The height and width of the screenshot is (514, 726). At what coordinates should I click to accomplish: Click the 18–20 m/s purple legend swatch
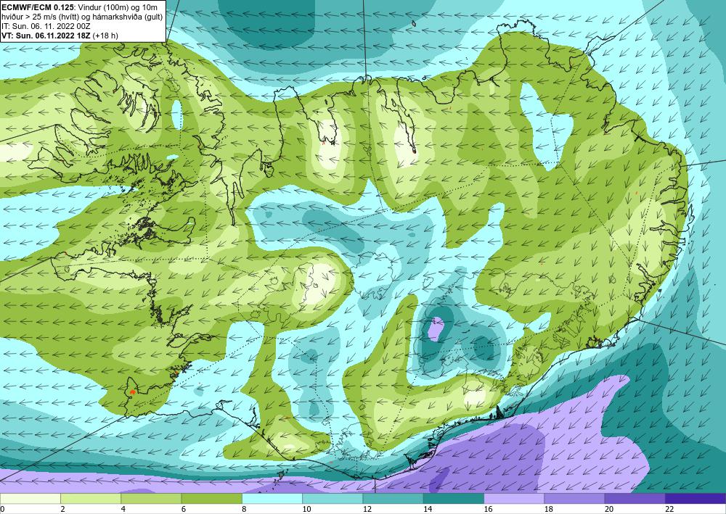point(574,498)
